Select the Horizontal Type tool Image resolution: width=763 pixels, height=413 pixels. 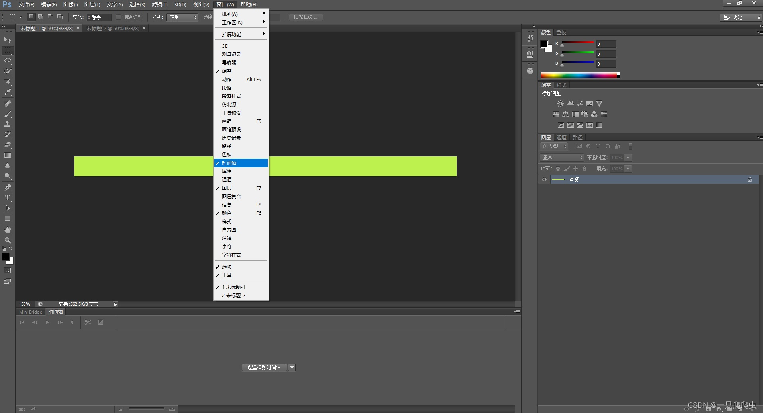click(x=8, y=198)
